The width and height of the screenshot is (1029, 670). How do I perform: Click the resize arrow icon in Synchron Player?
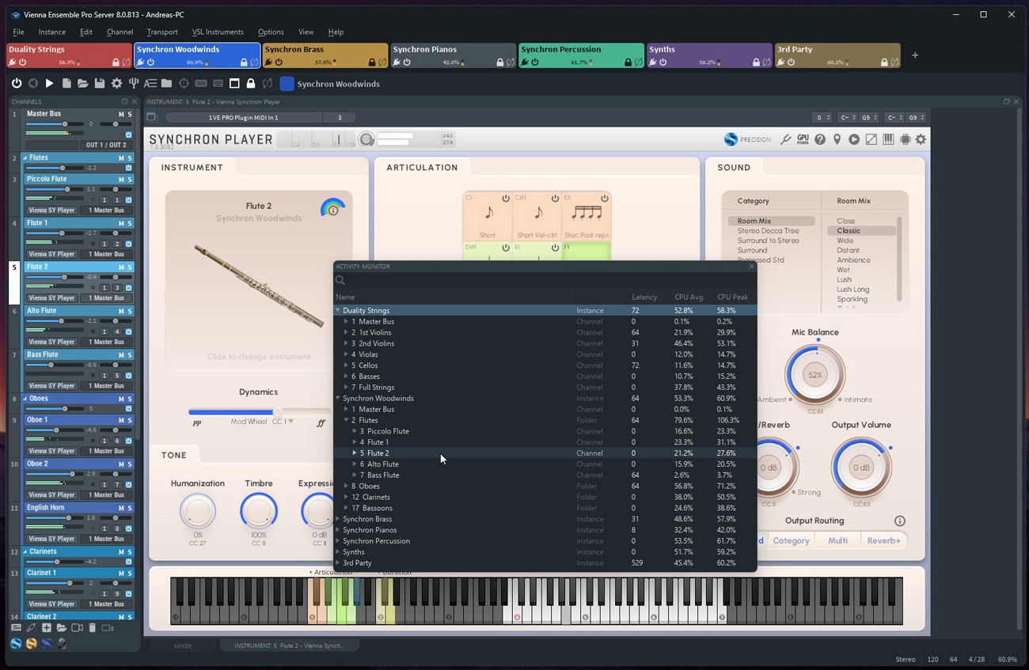[871, 139]
